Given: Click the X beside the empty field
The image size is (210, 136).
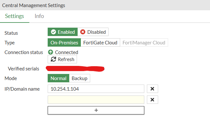Looking at the screenshot, I should point(152,100).
